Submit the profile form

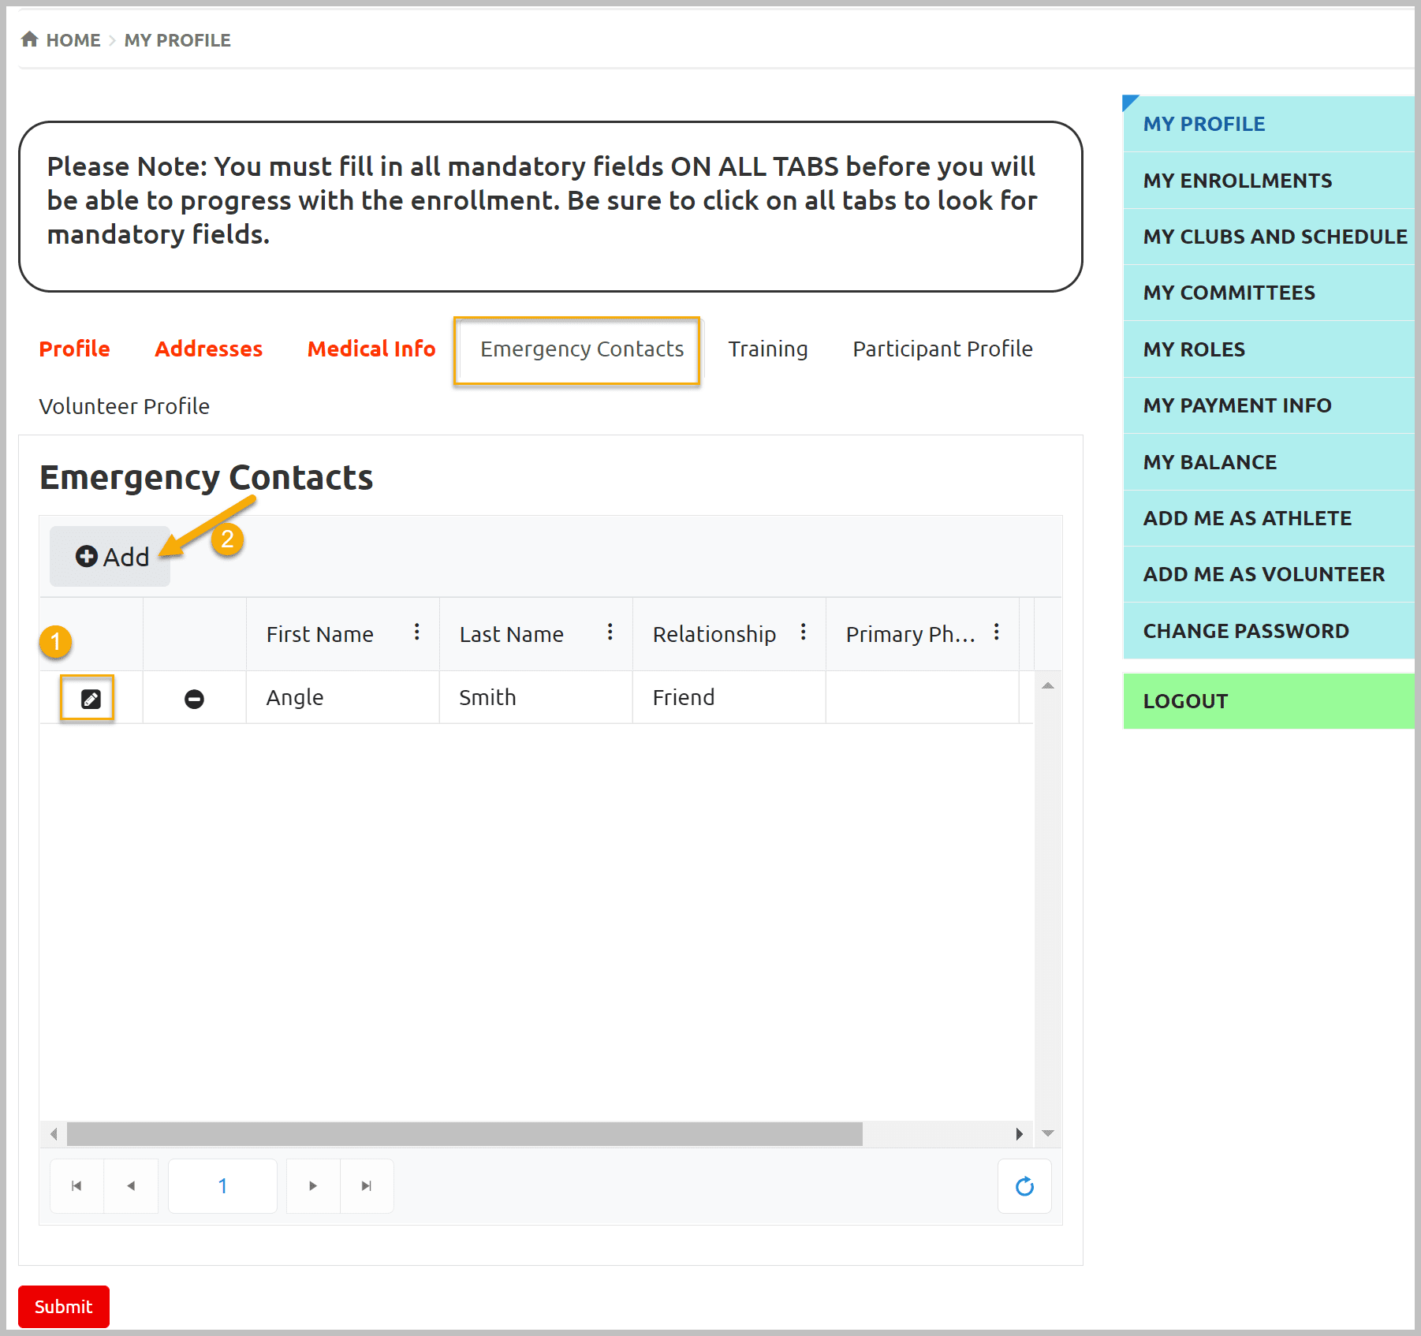click(x=64, y=1307)
